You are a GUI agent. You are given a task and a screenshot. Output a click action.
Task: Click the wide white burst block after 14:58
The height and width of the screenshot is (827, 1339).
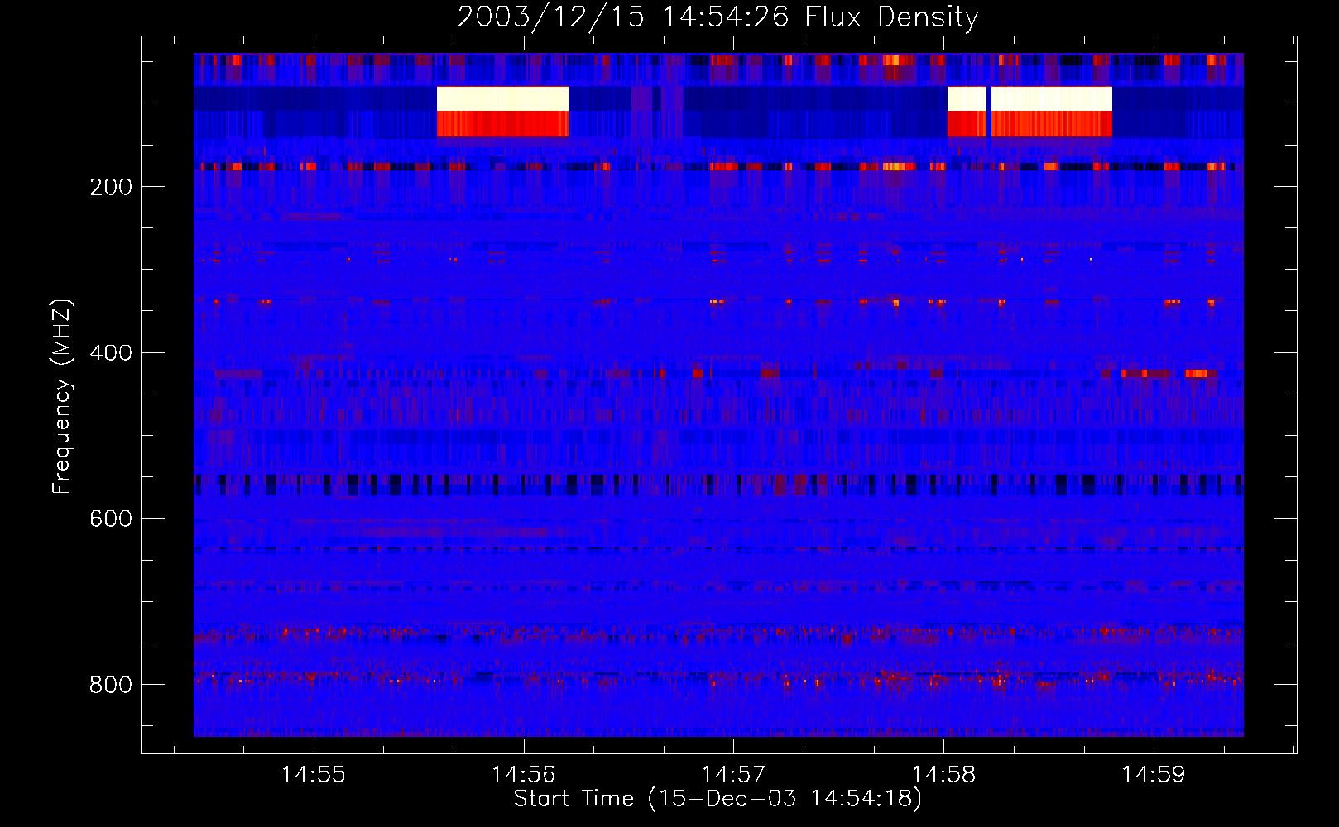click(1051, 99)
